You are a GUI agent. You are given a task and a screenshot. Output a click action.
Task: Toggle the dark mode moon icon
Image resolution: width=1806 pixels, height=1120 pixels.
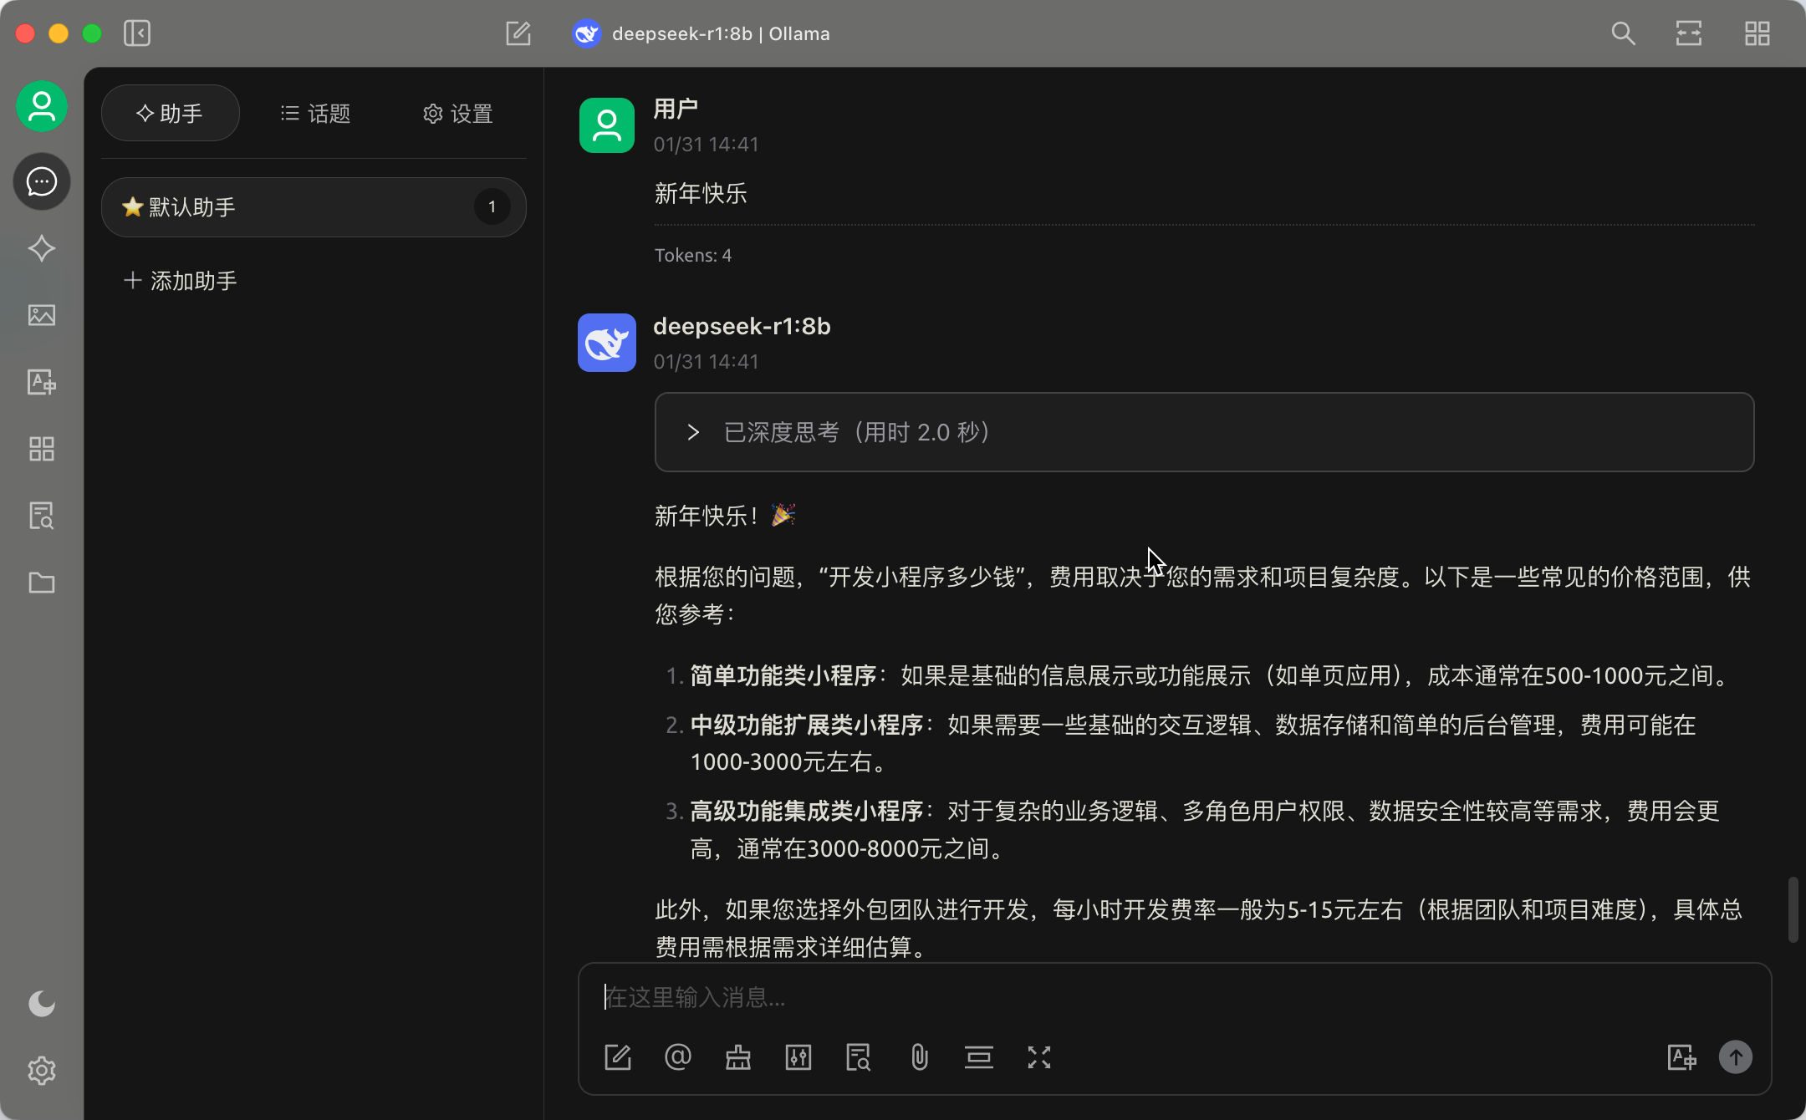coord(42,1003)
